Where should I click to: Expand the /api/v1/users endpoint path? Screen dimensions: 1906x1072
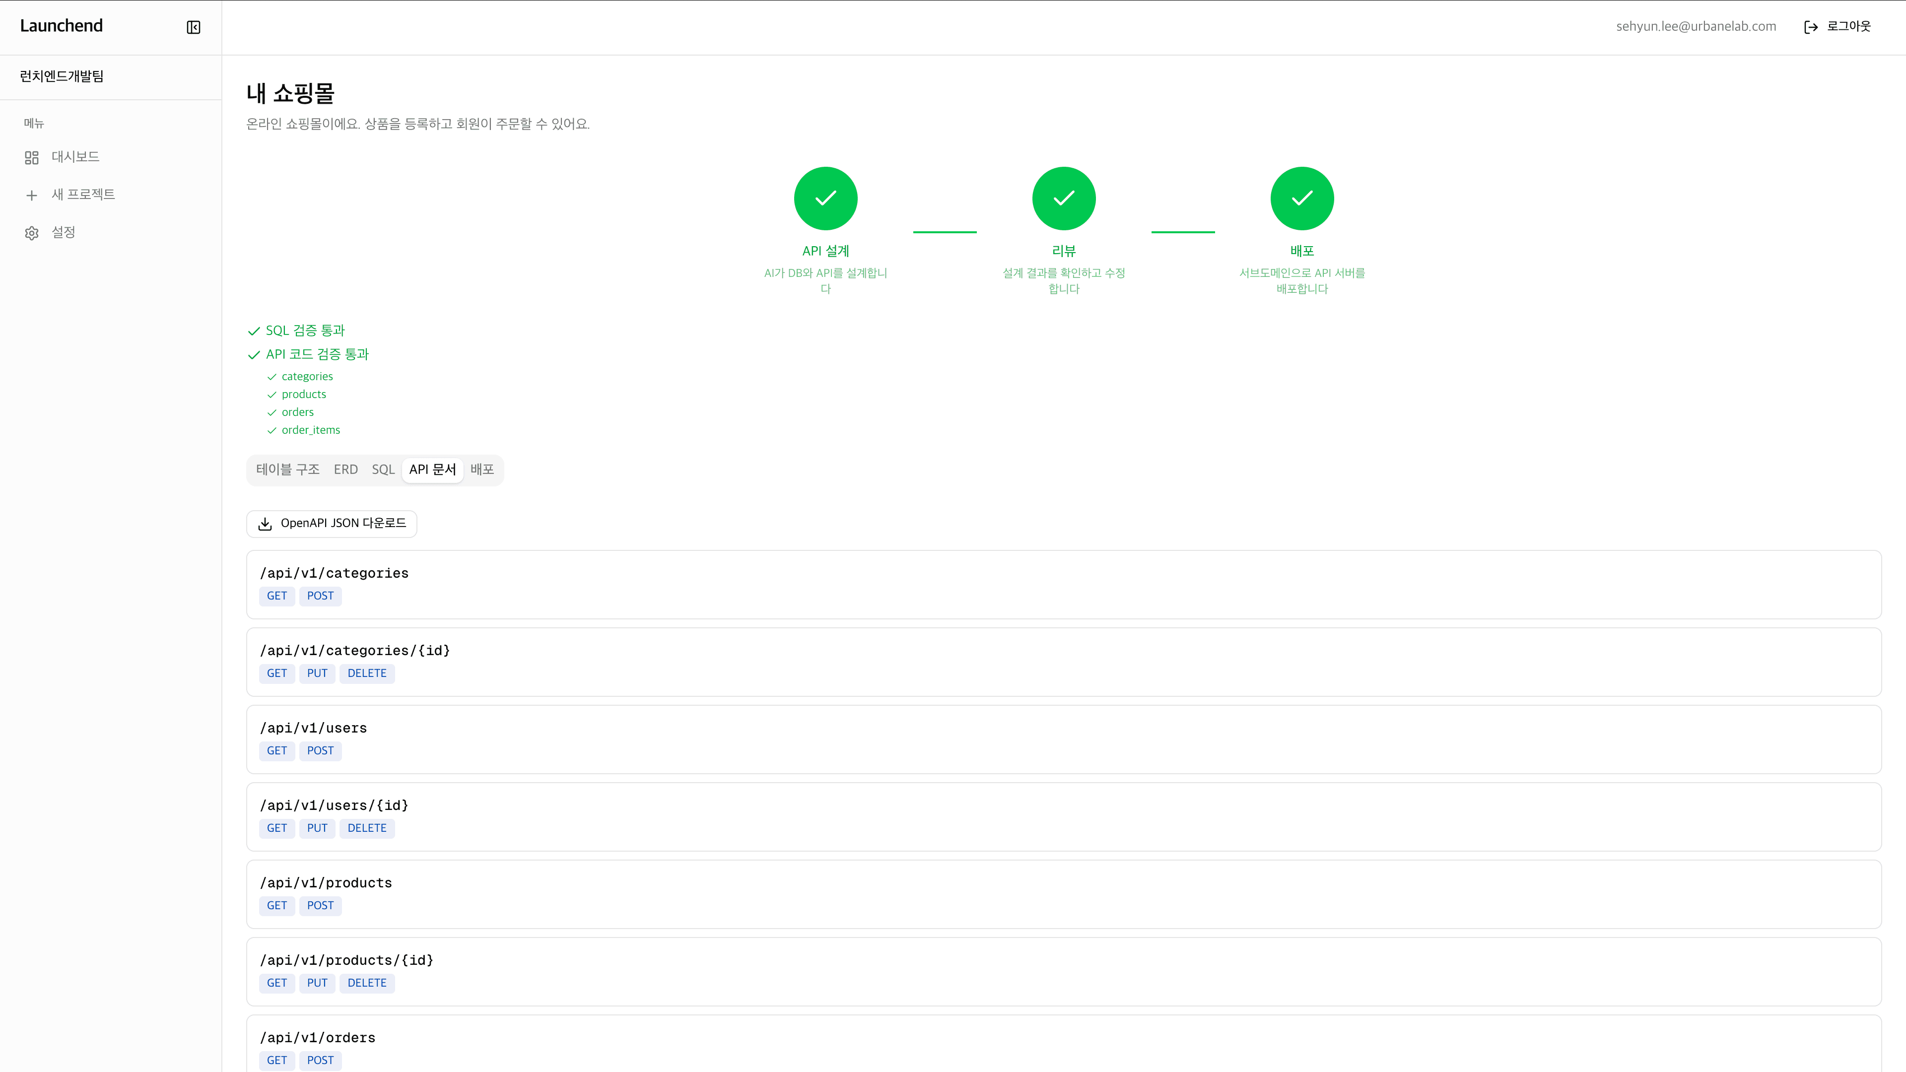coord(313,729)
